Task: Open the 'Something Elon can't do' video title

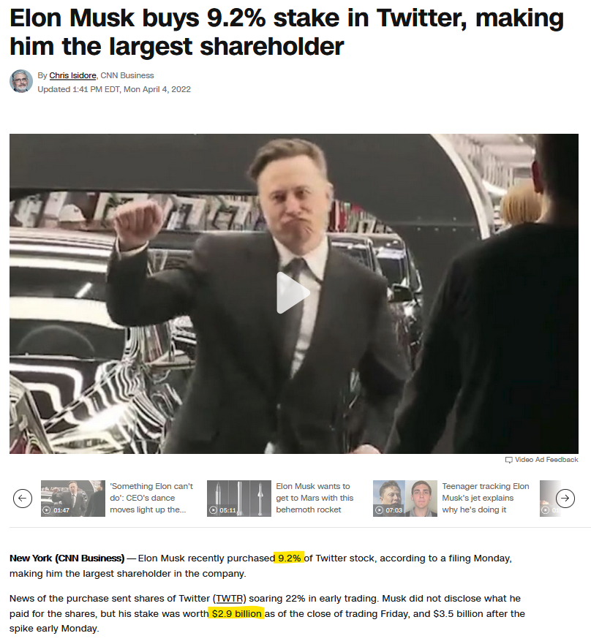Action: [x=151, y=498]
